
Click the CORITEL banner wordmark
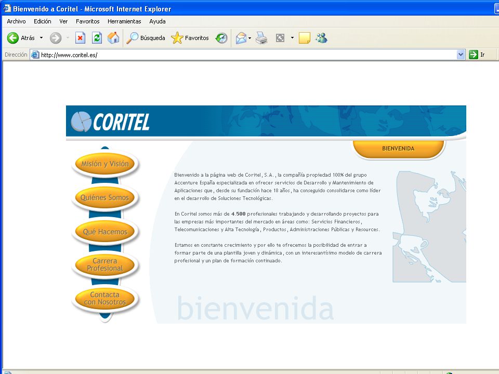point(121,122)
